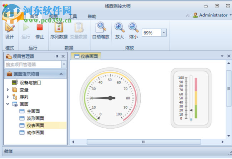Switch to Design mode
232x159 pixels.
tap(10, 31)
